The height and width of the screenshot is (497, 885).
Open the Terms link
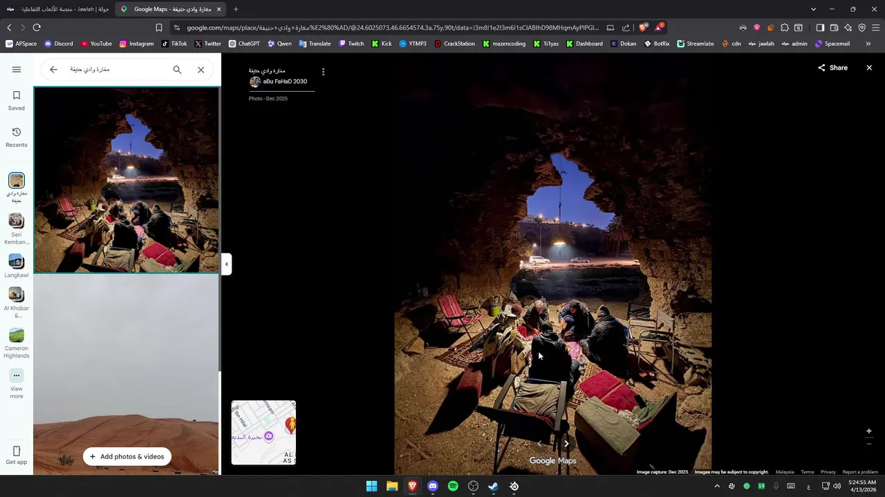click(807, 472)
